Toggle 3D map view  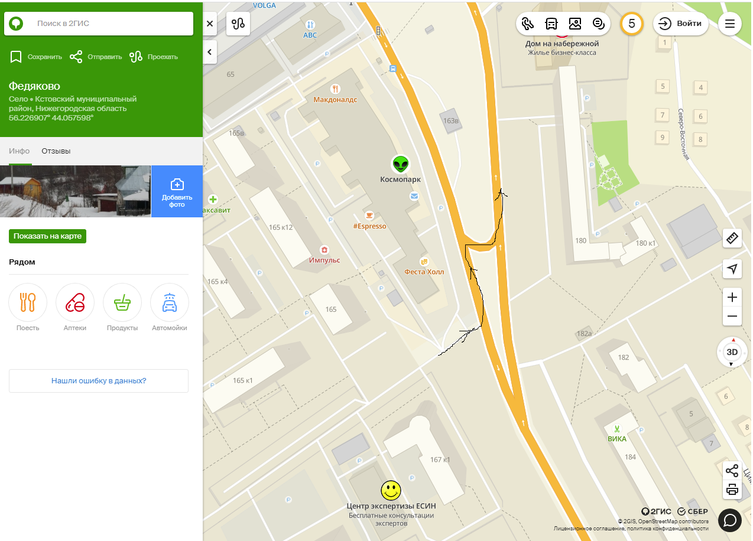click(732, 352)
